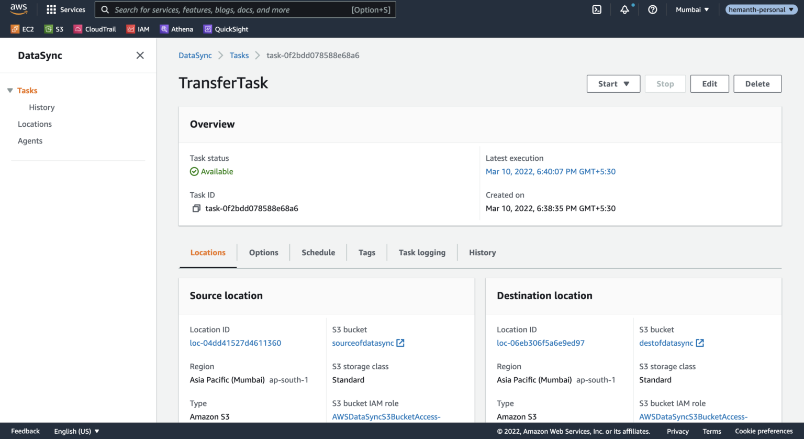Open the help question mark icon
Screen dimensions: 804x439
click(x=652, y=9)
